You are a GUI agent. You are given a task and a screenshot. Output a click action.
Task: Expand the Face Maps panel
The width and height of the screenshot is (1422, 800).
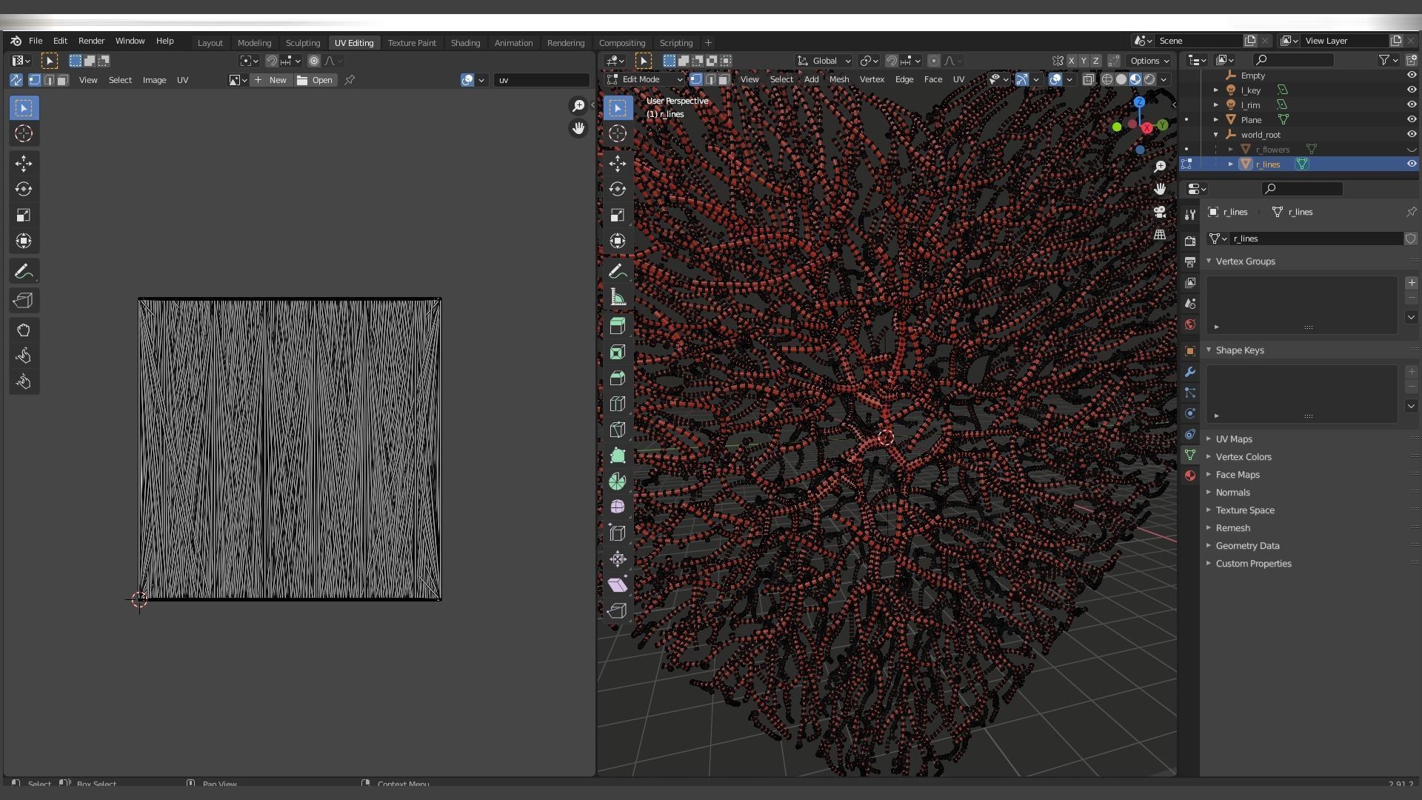coord(1238,475)
